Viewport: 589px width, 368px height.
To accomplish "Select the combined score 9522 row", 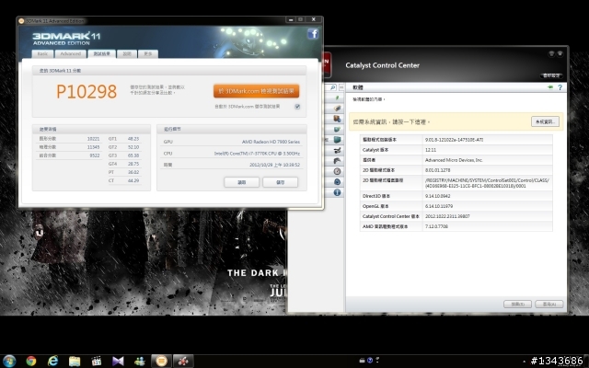I will tap(69, 155).
